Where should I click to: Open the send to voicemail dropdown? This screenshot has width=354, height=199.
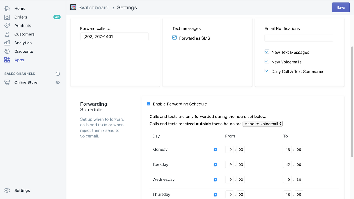coord(262,124)
